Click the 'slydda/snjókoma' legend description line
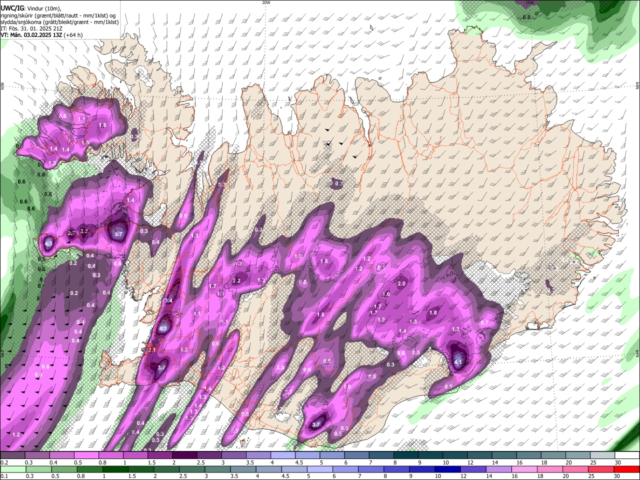The image size is (640, 480). [x=59, y=22]
